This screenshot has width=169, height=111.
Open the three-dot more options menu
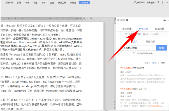click(163, 3)
